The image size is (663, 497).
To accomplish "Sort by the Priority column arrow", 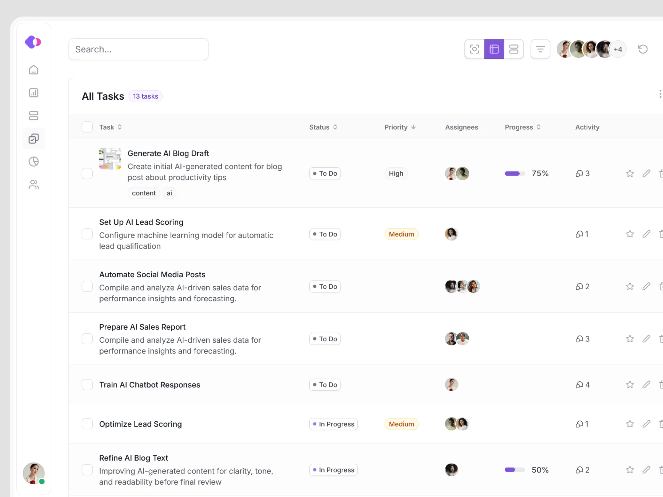I will pyautogui.click(x=413, y=127).
